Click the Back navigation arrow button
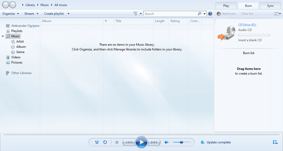Screen dimensions: 283x151 (6, 5)
